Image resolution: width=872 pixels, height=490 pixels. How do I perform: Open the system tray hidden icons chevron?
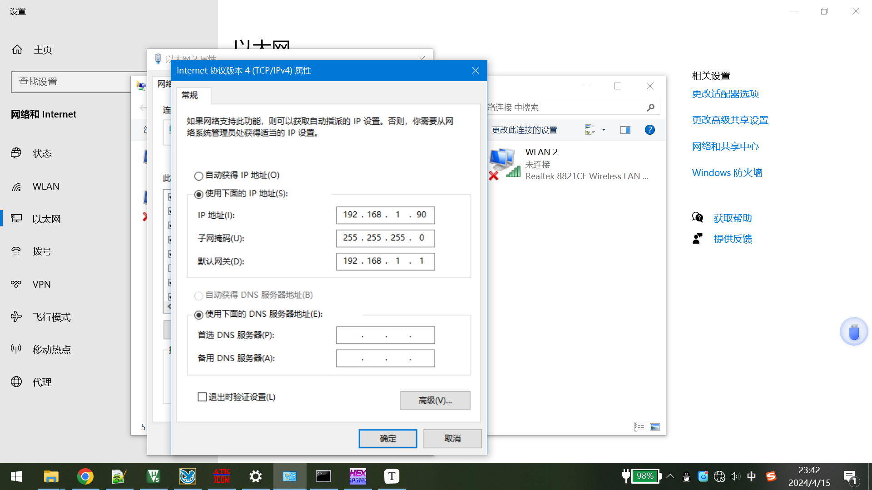670,476
